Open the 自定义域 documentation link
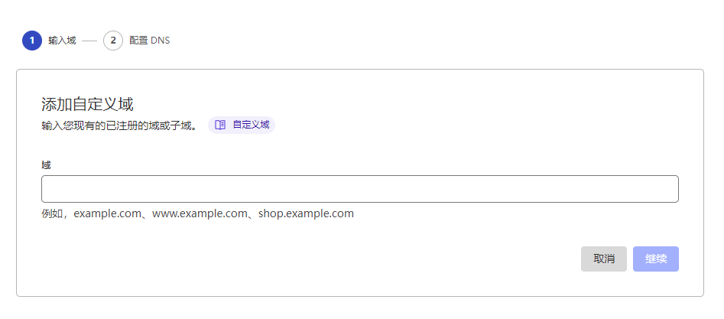This screenshot has height=319, width=724. (251, 125)
